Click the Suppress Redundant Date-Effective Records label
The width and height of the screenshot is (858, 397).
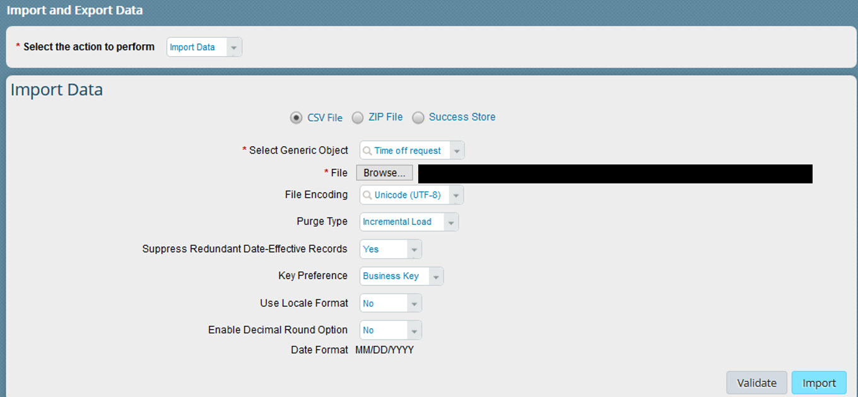tap(245, 249)
